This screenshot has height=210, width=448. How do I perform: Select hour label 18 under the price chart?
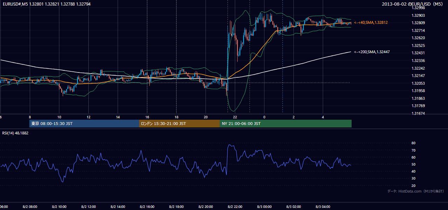[x=176, y=117]
